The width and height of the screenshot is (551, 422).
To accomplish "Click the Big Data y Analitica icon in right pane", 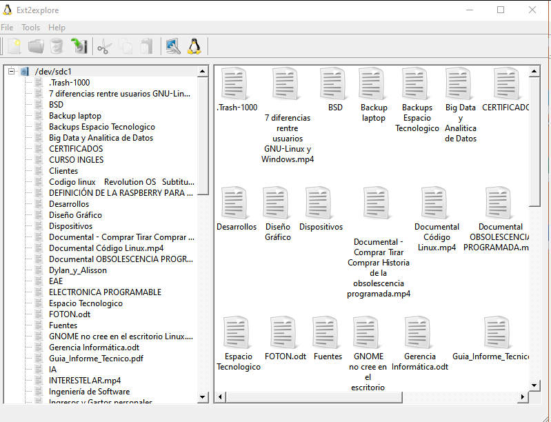I will point(458,83).
